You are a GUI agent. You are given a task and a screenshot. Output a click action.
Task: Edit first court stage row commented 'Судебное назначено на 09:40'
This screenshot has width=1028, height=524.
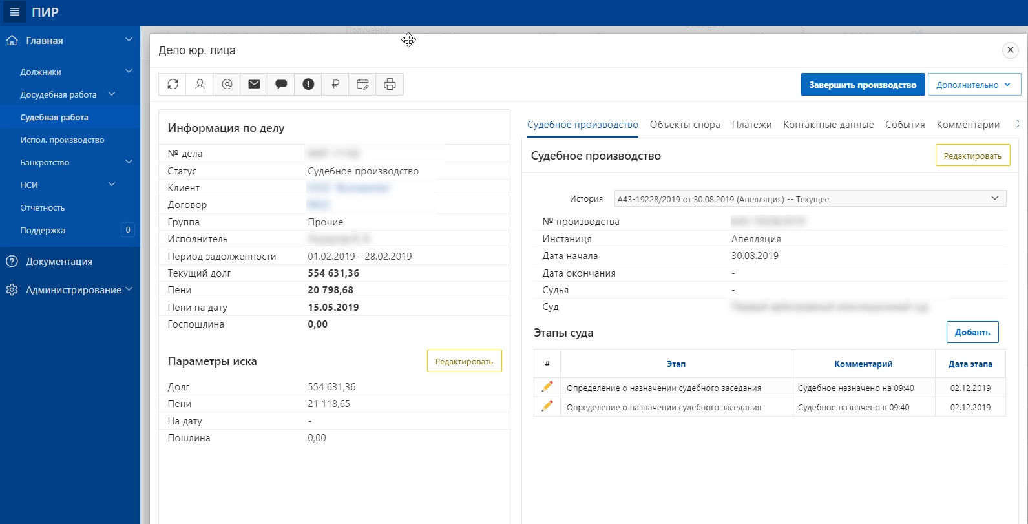coord(547,386)
